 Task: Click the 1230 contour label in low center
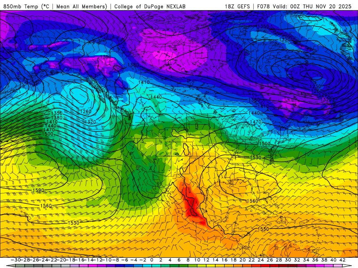pyautogui.click(x=315, y=86)
